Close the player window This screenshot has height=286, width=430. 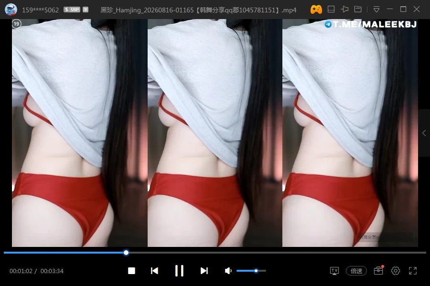(x=417, y=10)
